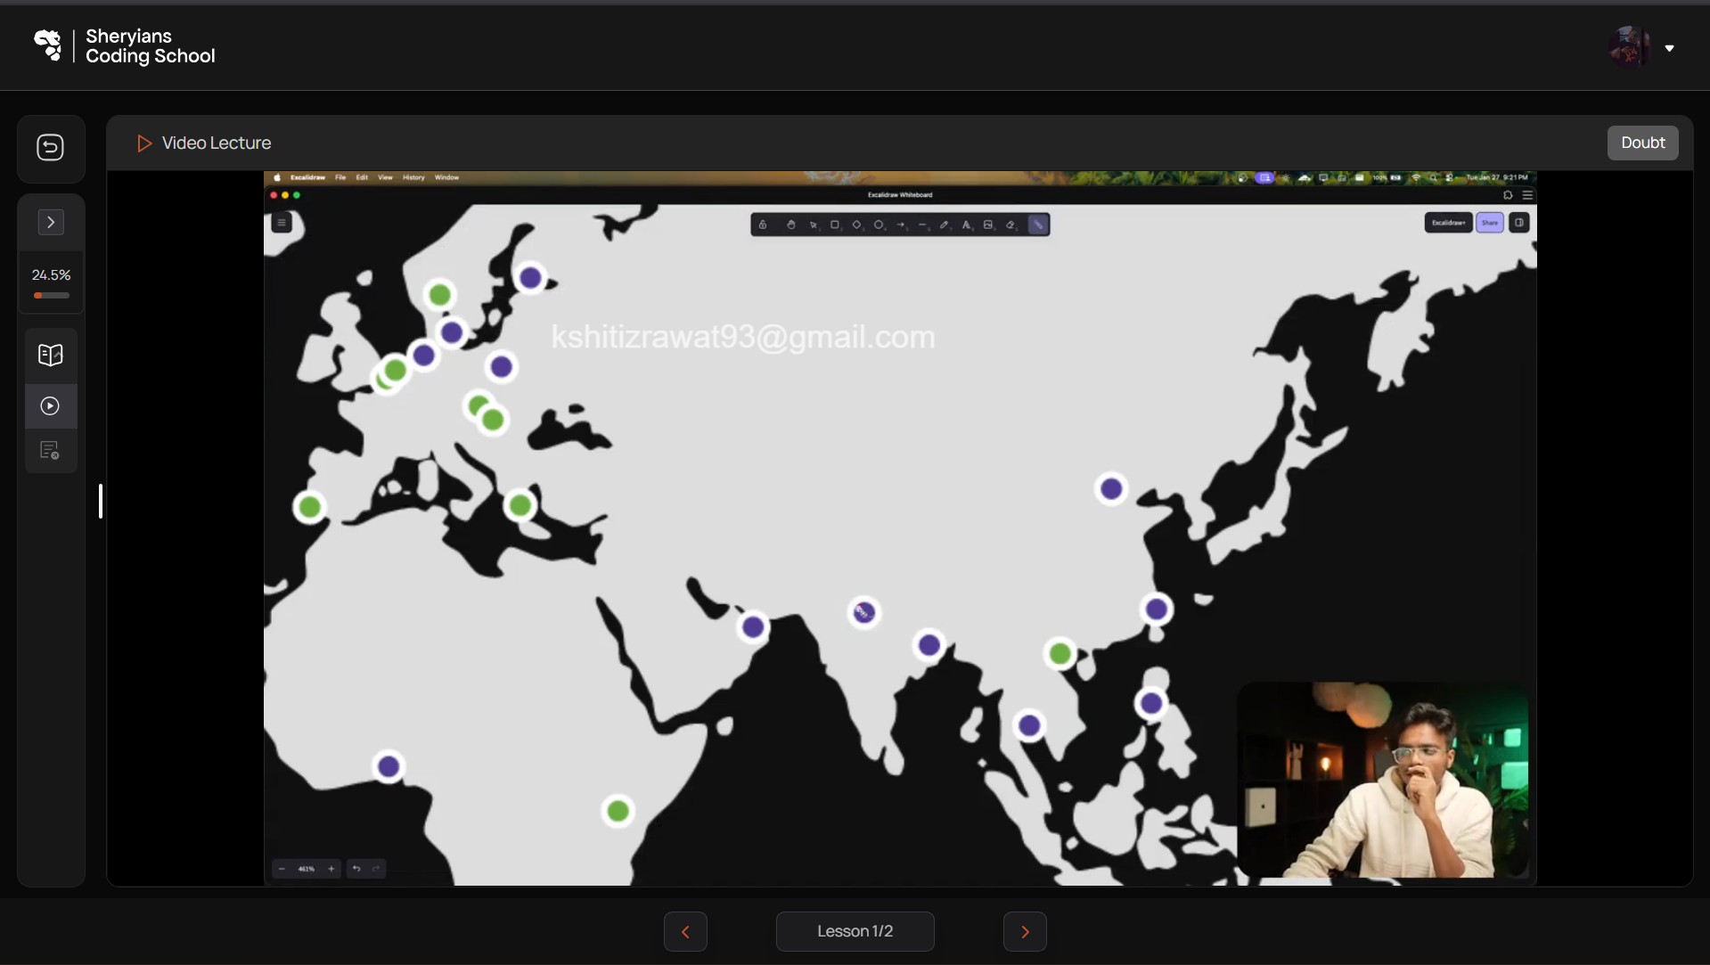Select the Eraser tool
This screenshot has height=965, width=1710.
tap(1010, 225)
